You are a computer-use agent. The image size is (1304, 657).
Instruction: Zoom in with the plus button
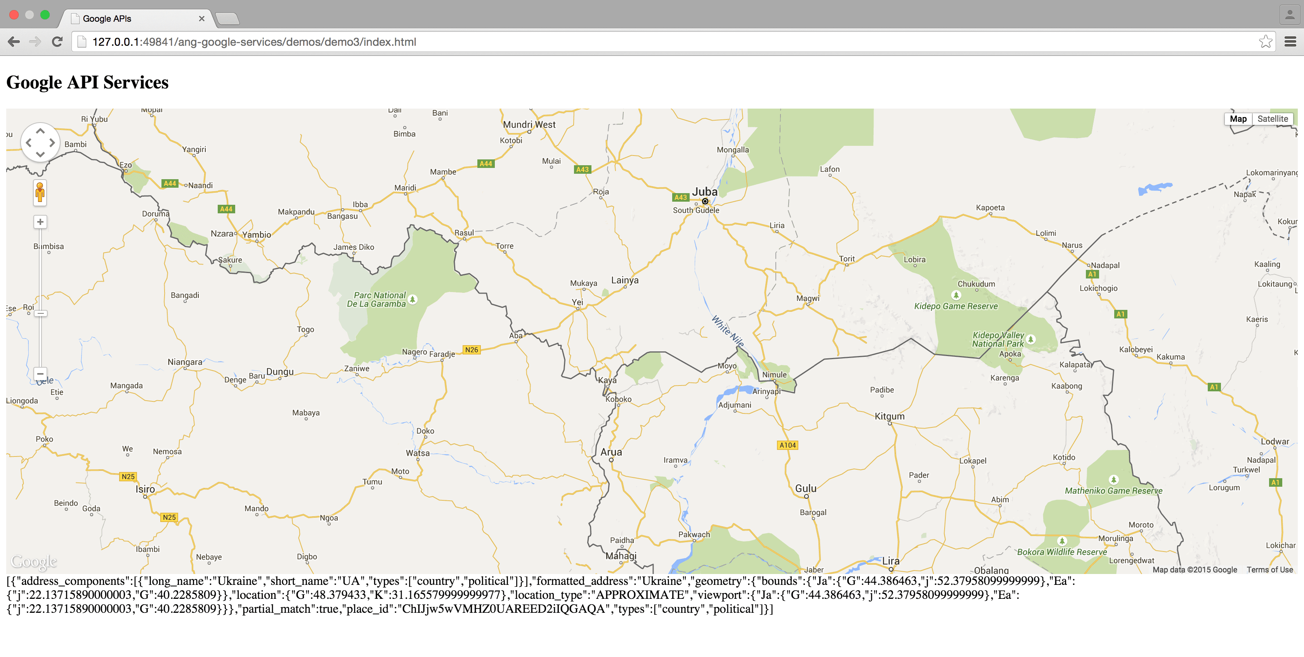(x=40, y=222)
